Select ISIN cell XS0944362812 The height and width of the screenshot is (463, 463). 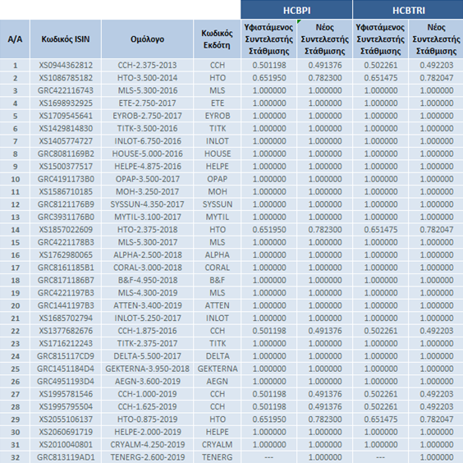click(66, 65)
